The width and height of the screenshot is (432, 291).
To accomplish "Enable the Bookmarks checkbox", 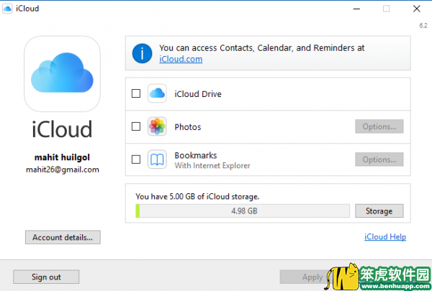I will (x=136, y=160).
